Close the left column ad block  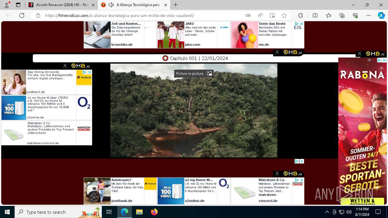(89, 72)
